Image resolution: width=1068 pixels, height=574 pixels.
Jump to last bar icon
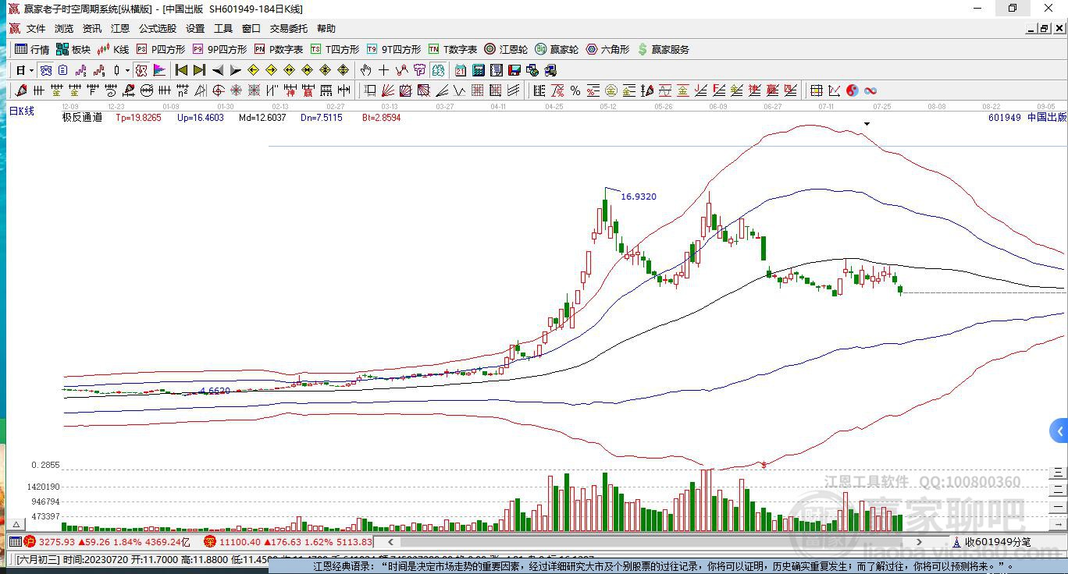[199, 70]
